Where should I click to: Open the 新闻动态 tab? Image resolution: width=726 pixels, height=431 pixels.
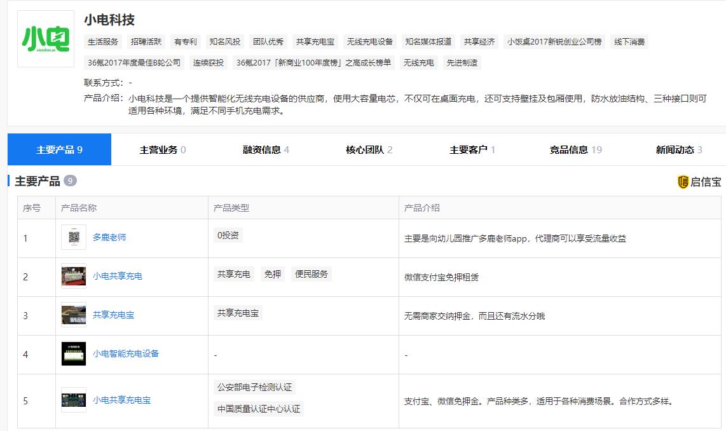click(679, 149)
